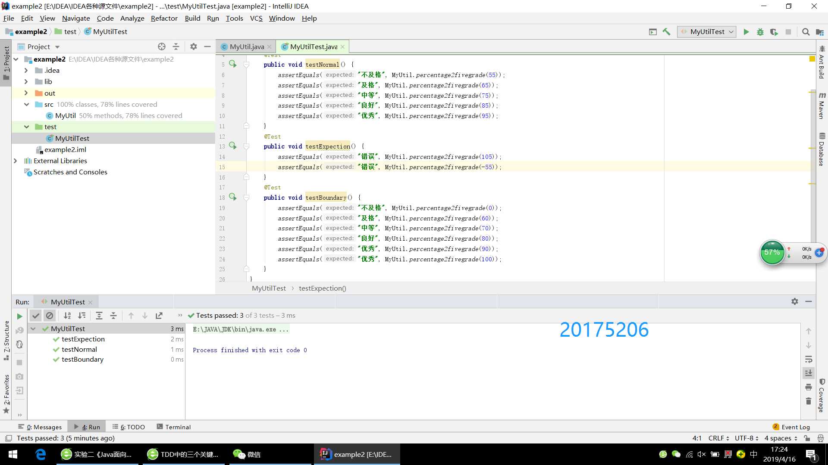Image resolution: width=828 pixels, height=465 pixels.
Task: Clear console output with the trash icon
Action: pyautogui.click(x=809, y=401)
